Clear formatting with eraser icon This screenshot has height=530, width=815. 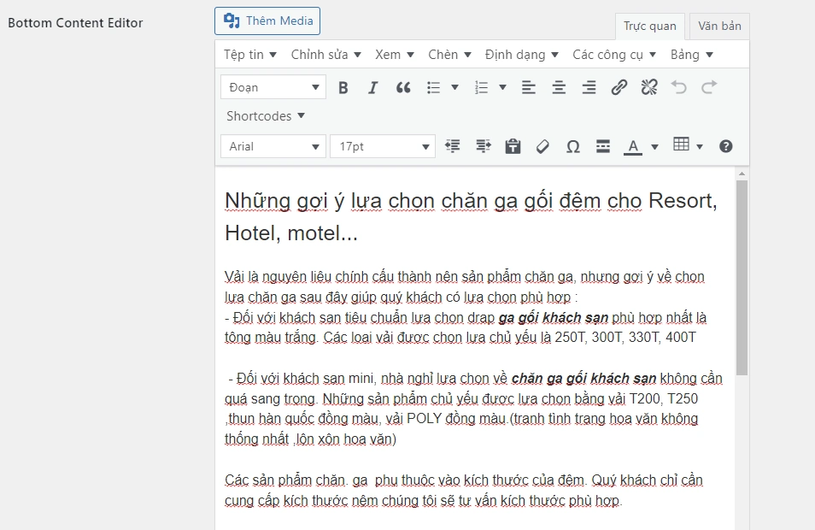tap(542, 146)
